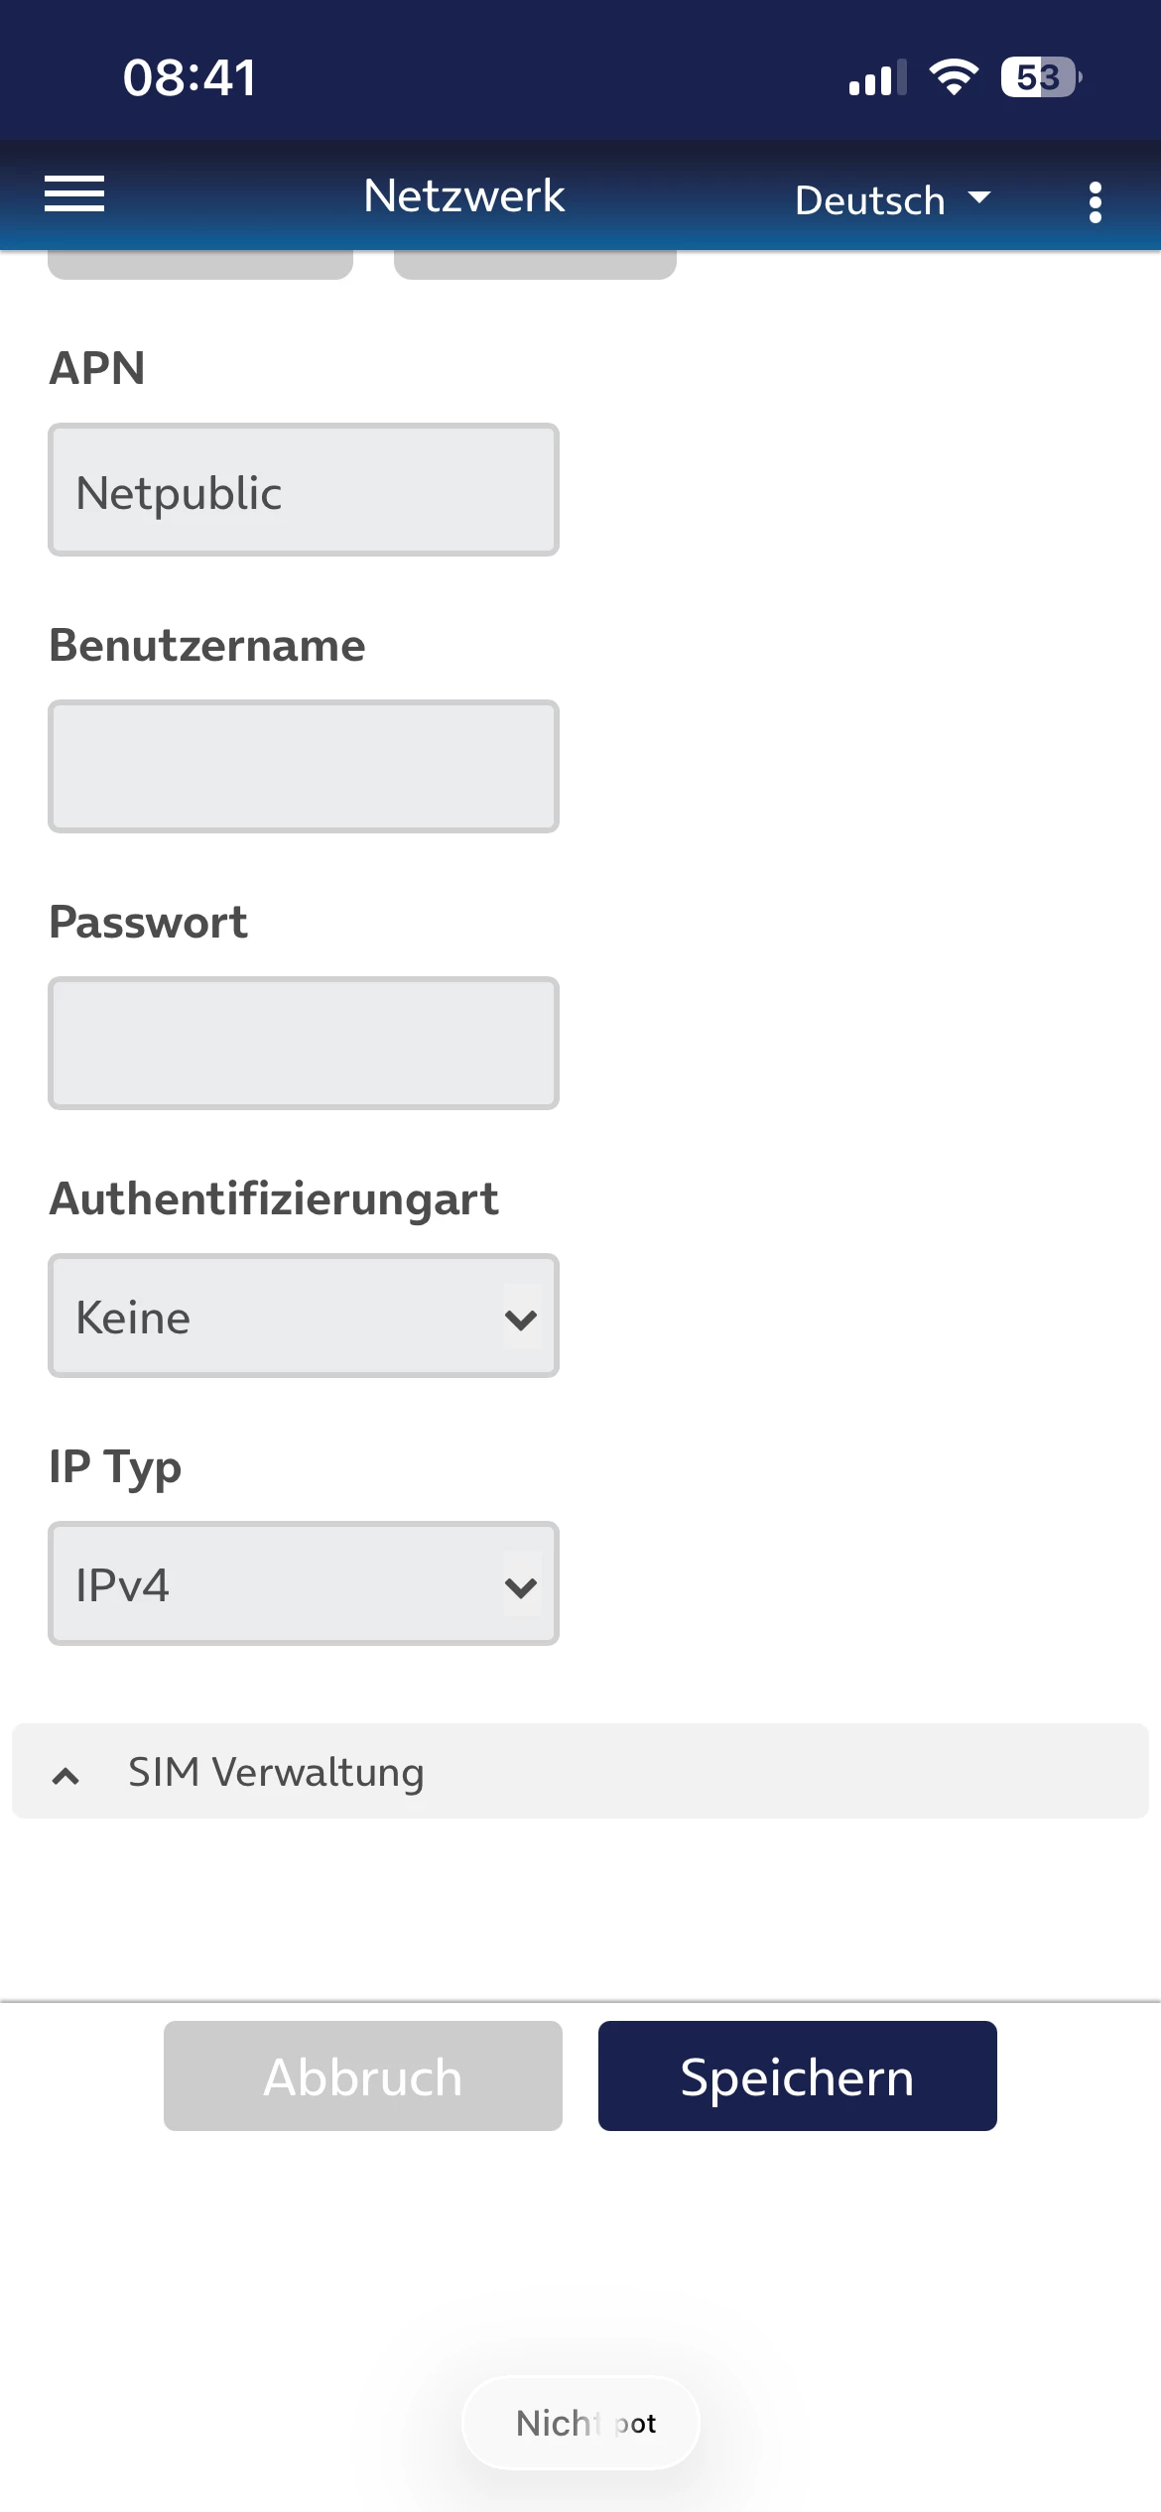Open the three-dot more options menu
This screenshot has width=1161, height=2512.
pos(1095,202)
